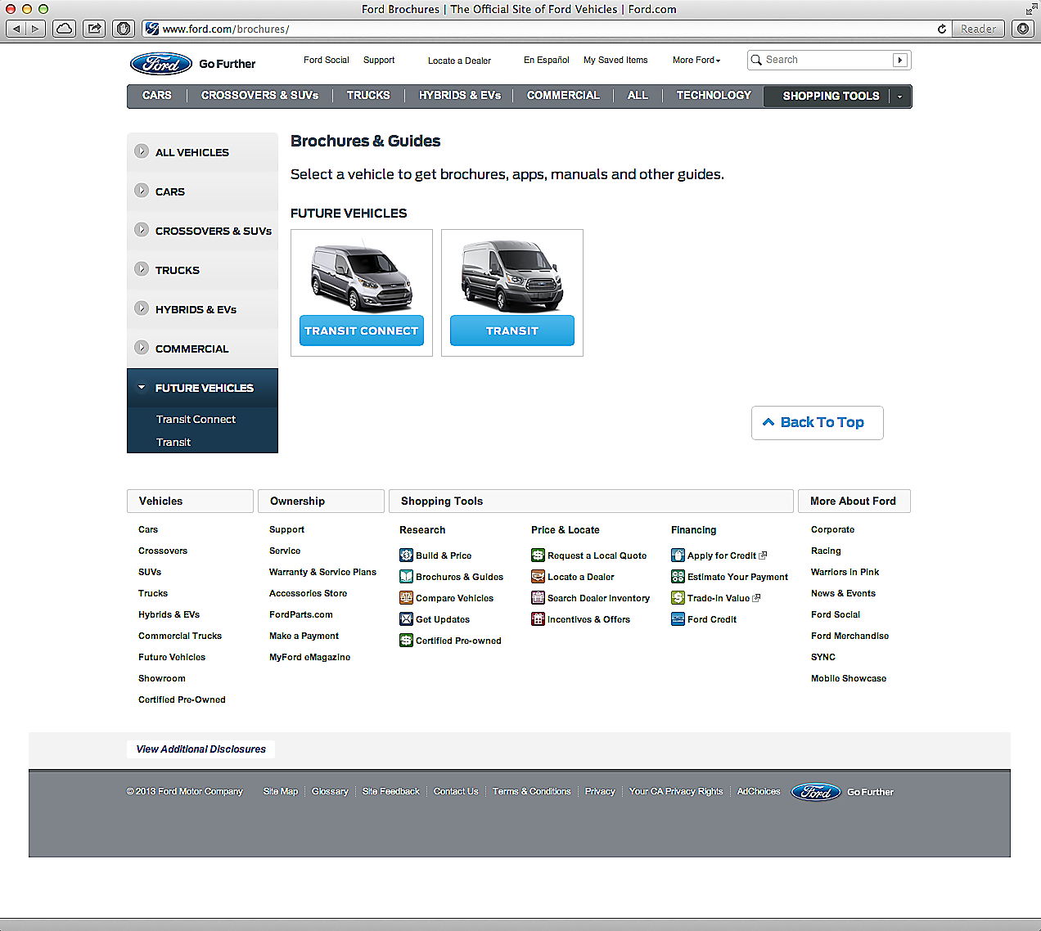Click the Build & Price icon

tap(406, 555)
